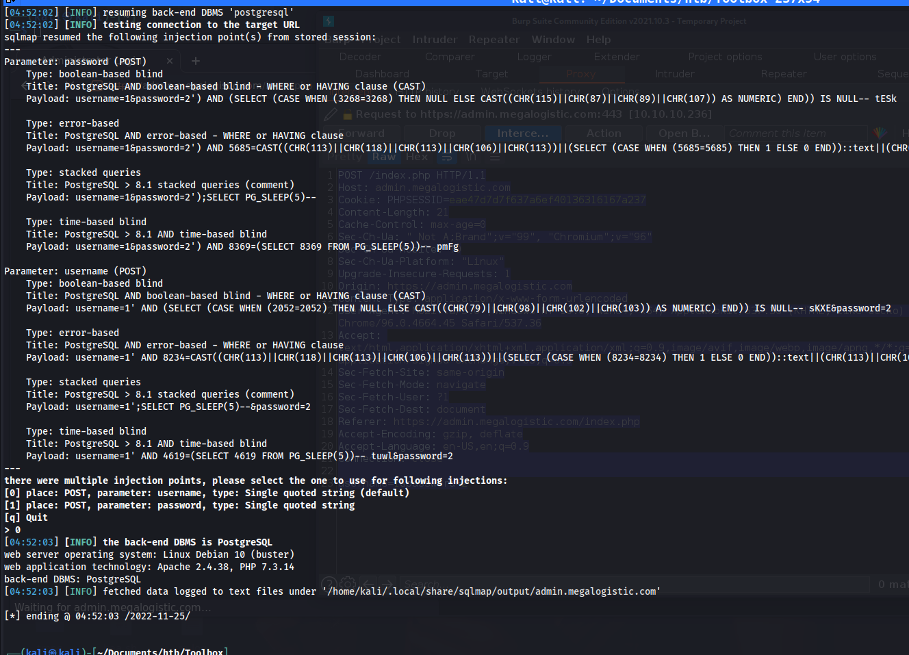Click the '[0] place: POST, parameter: username' option line
Viewport: 909px width, 655px height.
pos(207,493)
